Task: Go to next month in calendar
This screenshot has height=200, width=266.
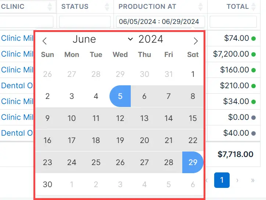Action: pyautogui.click(x=195, y=41)
